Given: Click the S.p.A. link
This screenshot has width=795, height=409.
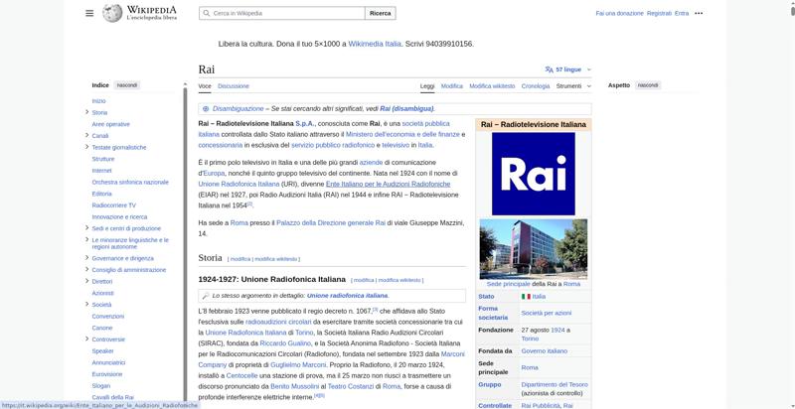Looking at the screenshot, I should (x=305, y=123).
